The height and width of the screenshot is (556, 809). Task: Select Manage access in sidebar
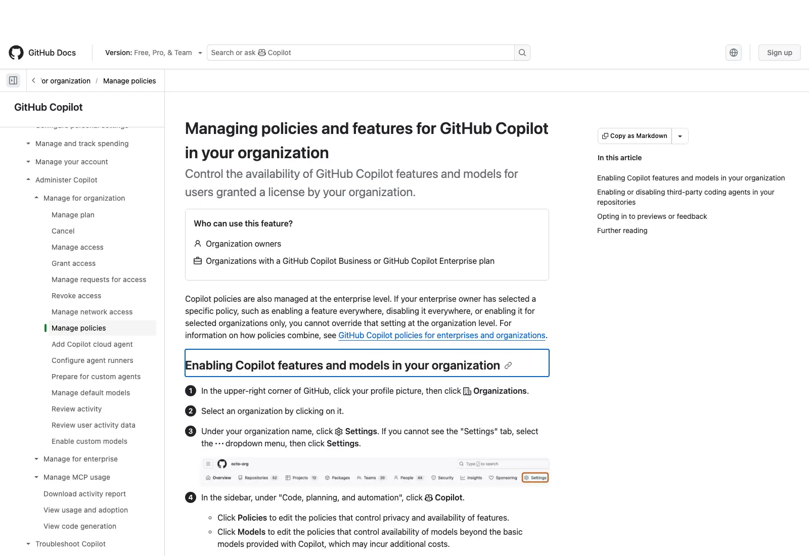pos(77,247)
